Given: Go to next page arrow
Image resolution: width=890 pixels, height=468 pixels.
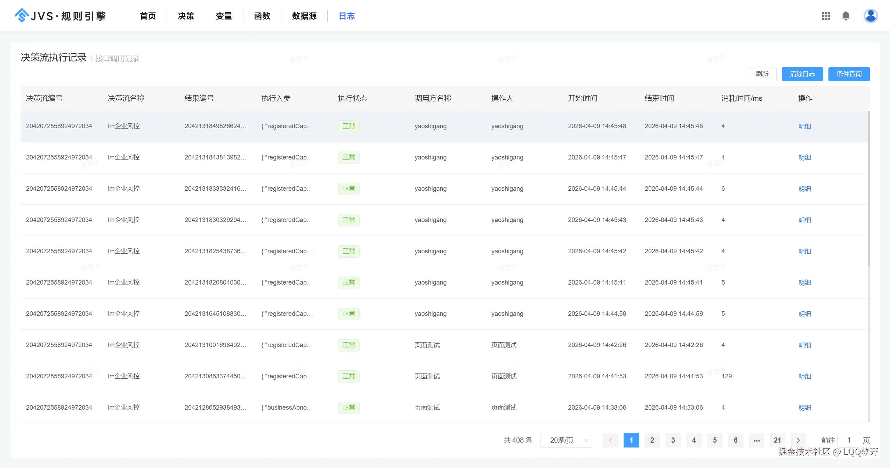Looking at the screenshot, I should tap(798, 440).
